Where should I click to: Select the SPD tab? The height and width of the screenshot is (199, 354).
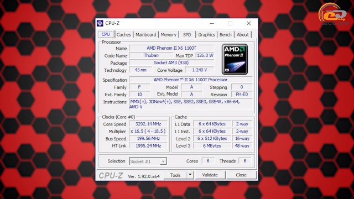(x=187, y=34)
